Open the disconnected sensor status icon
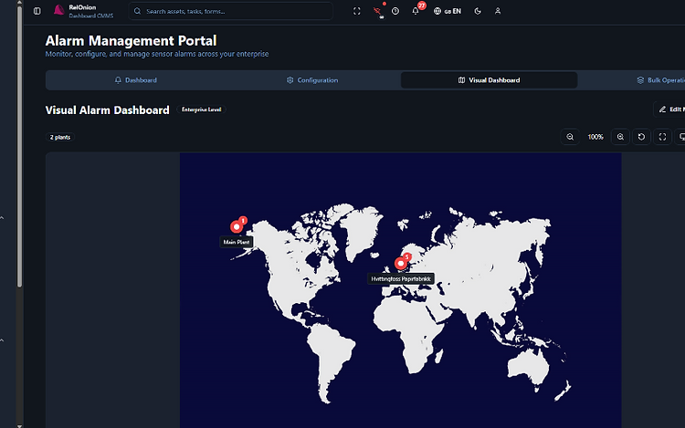Image resolution: width=685 pixels, height=428 pixels. click(377, 11)
